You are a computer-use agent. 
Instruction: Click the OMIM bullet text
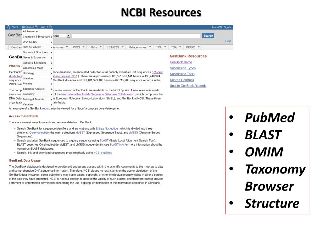264,152
